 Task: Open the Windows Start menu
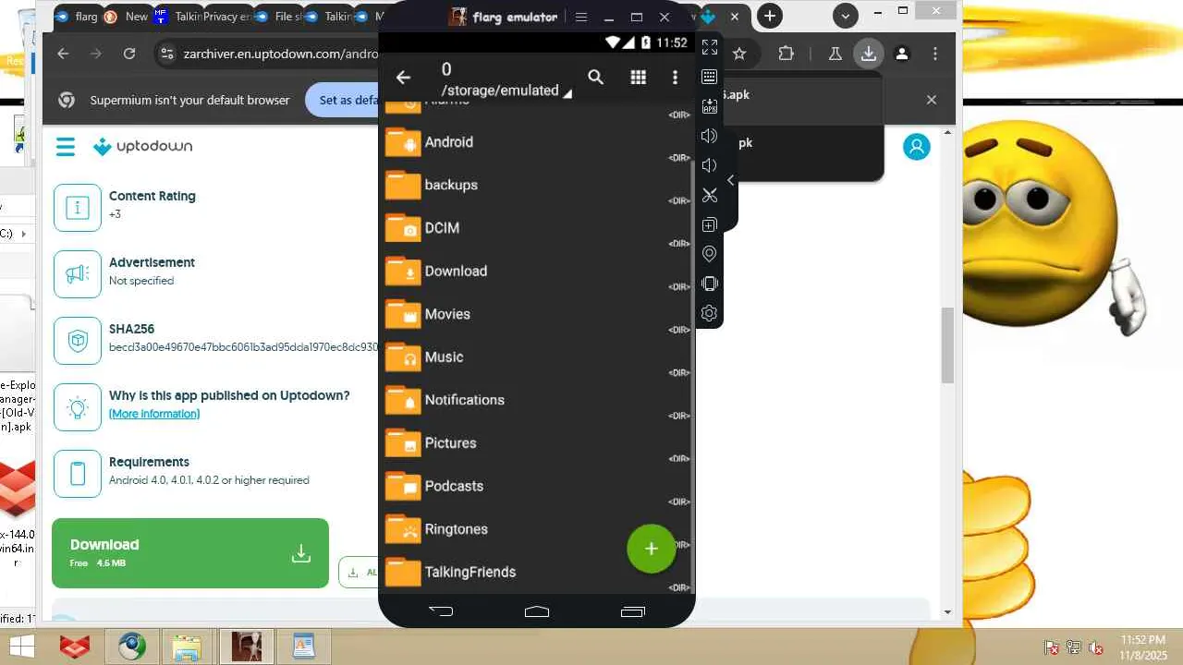[20, 647]
